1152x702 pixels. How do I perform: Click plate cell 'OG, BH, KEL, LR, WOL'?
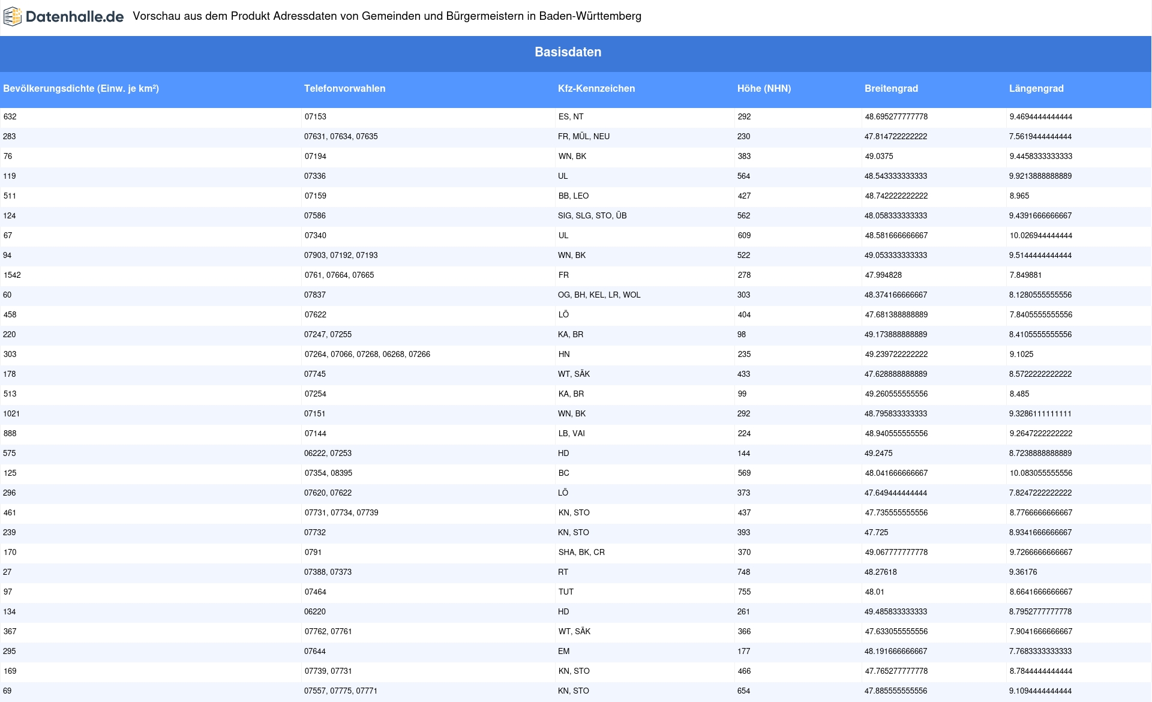[599, 295]
